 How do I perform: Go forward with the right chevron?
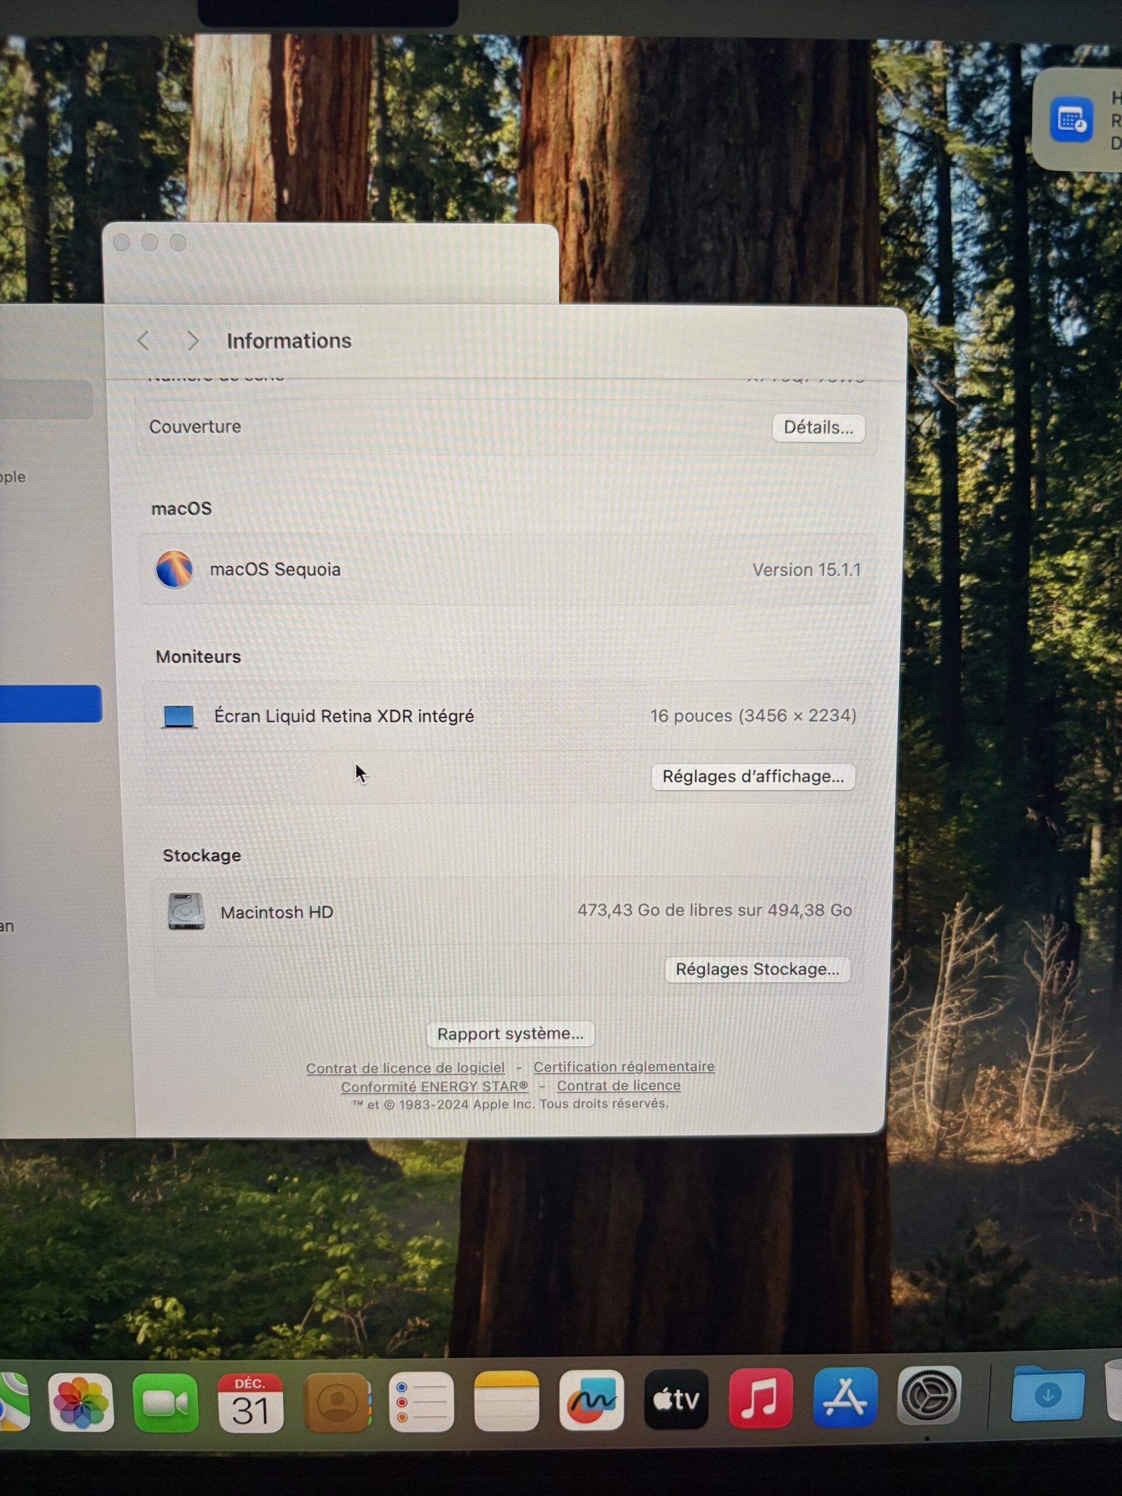(193, 341)
